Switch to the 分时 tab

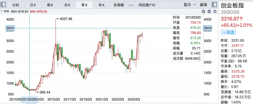[x=16, y=5]
